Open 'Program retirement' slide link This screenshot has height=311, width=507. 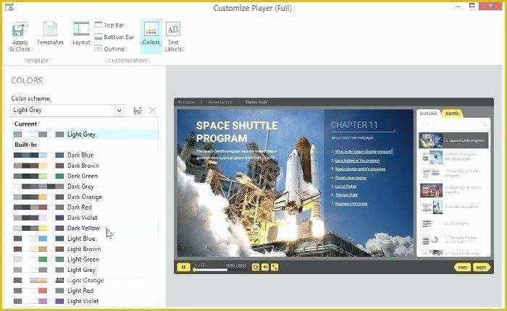(351, 204)
